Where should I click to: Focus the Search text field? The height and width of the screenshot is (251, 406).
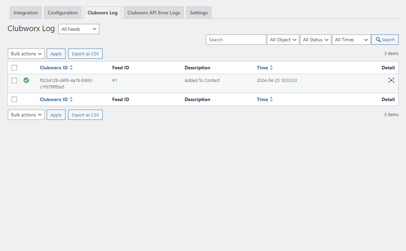(x=236, y=40)
